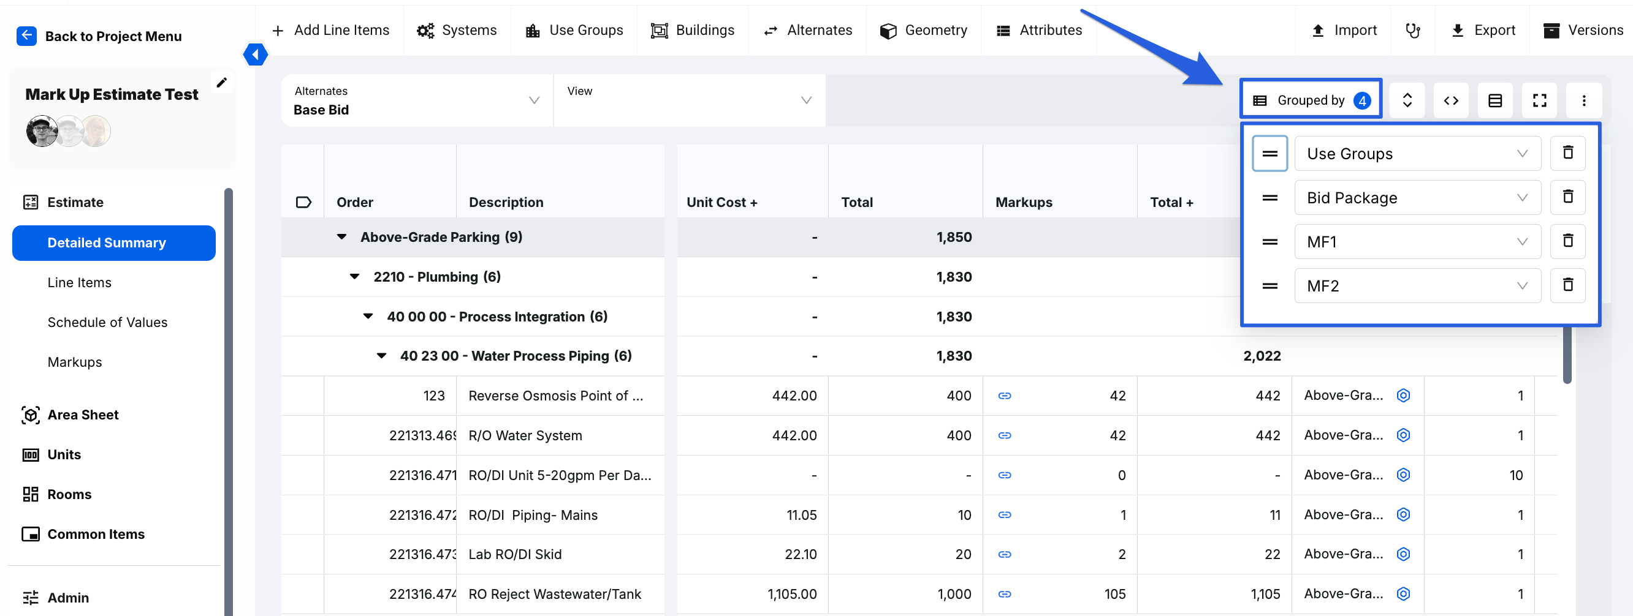Toggle the expand/collapse all rows button
1633x616 pixels.
pyautogui.click(x=1407, y=100)
